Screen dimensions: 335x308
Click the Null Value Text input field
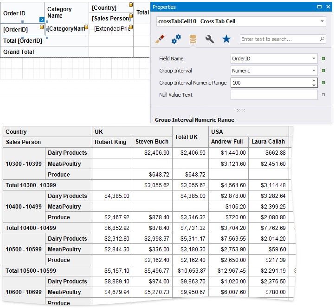(x=274, y=95)
